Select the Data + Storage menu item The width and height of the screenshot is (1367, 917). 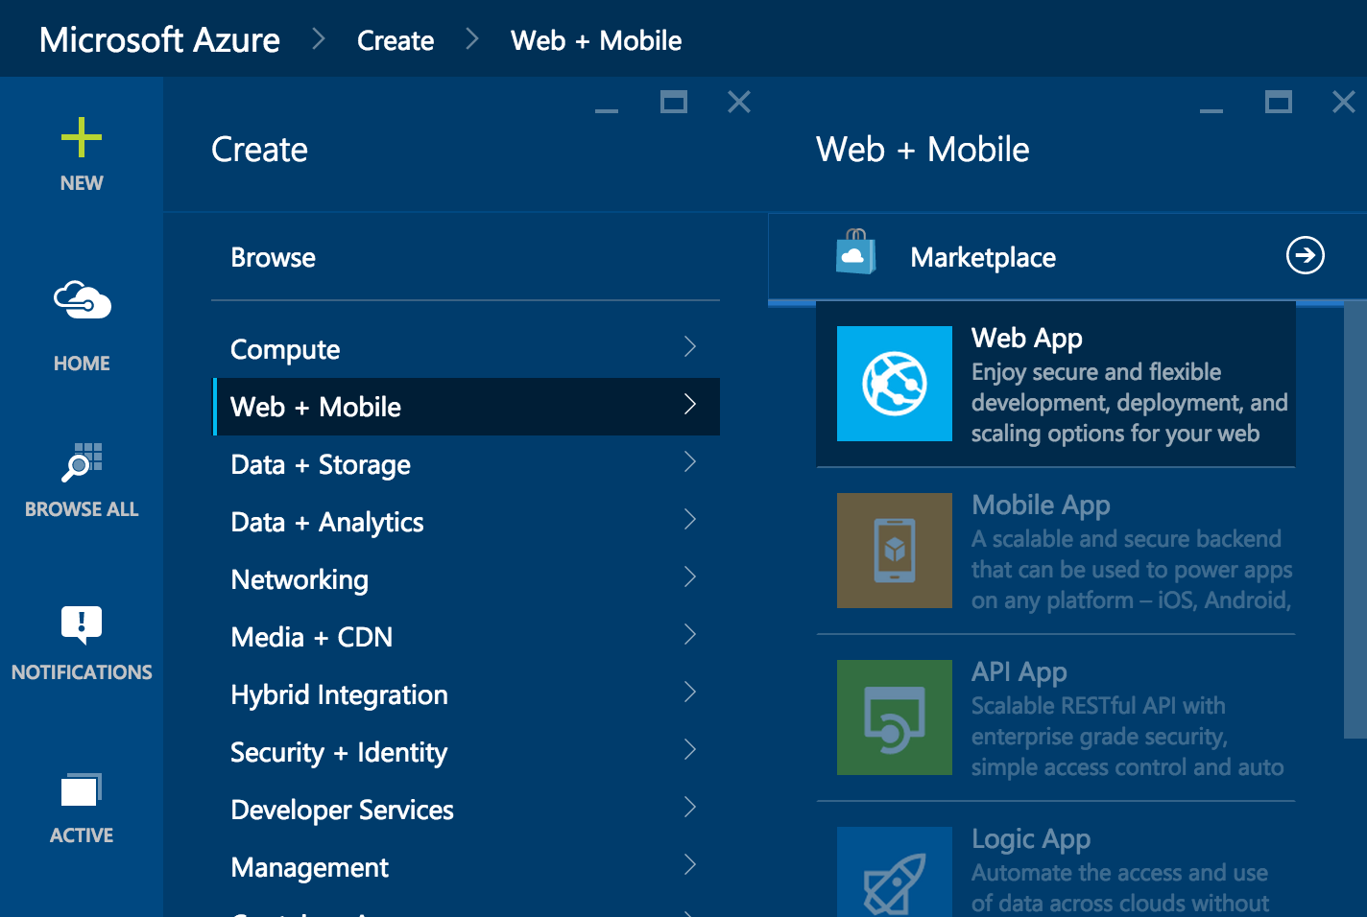click(466, 464)
